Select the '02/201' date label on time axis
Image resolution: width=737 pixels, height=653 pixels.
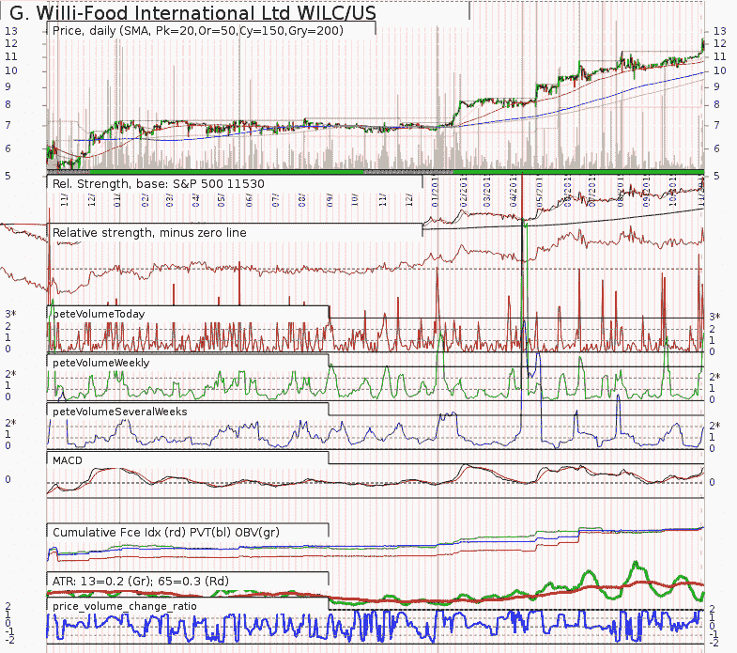click(x=464, y=191)
